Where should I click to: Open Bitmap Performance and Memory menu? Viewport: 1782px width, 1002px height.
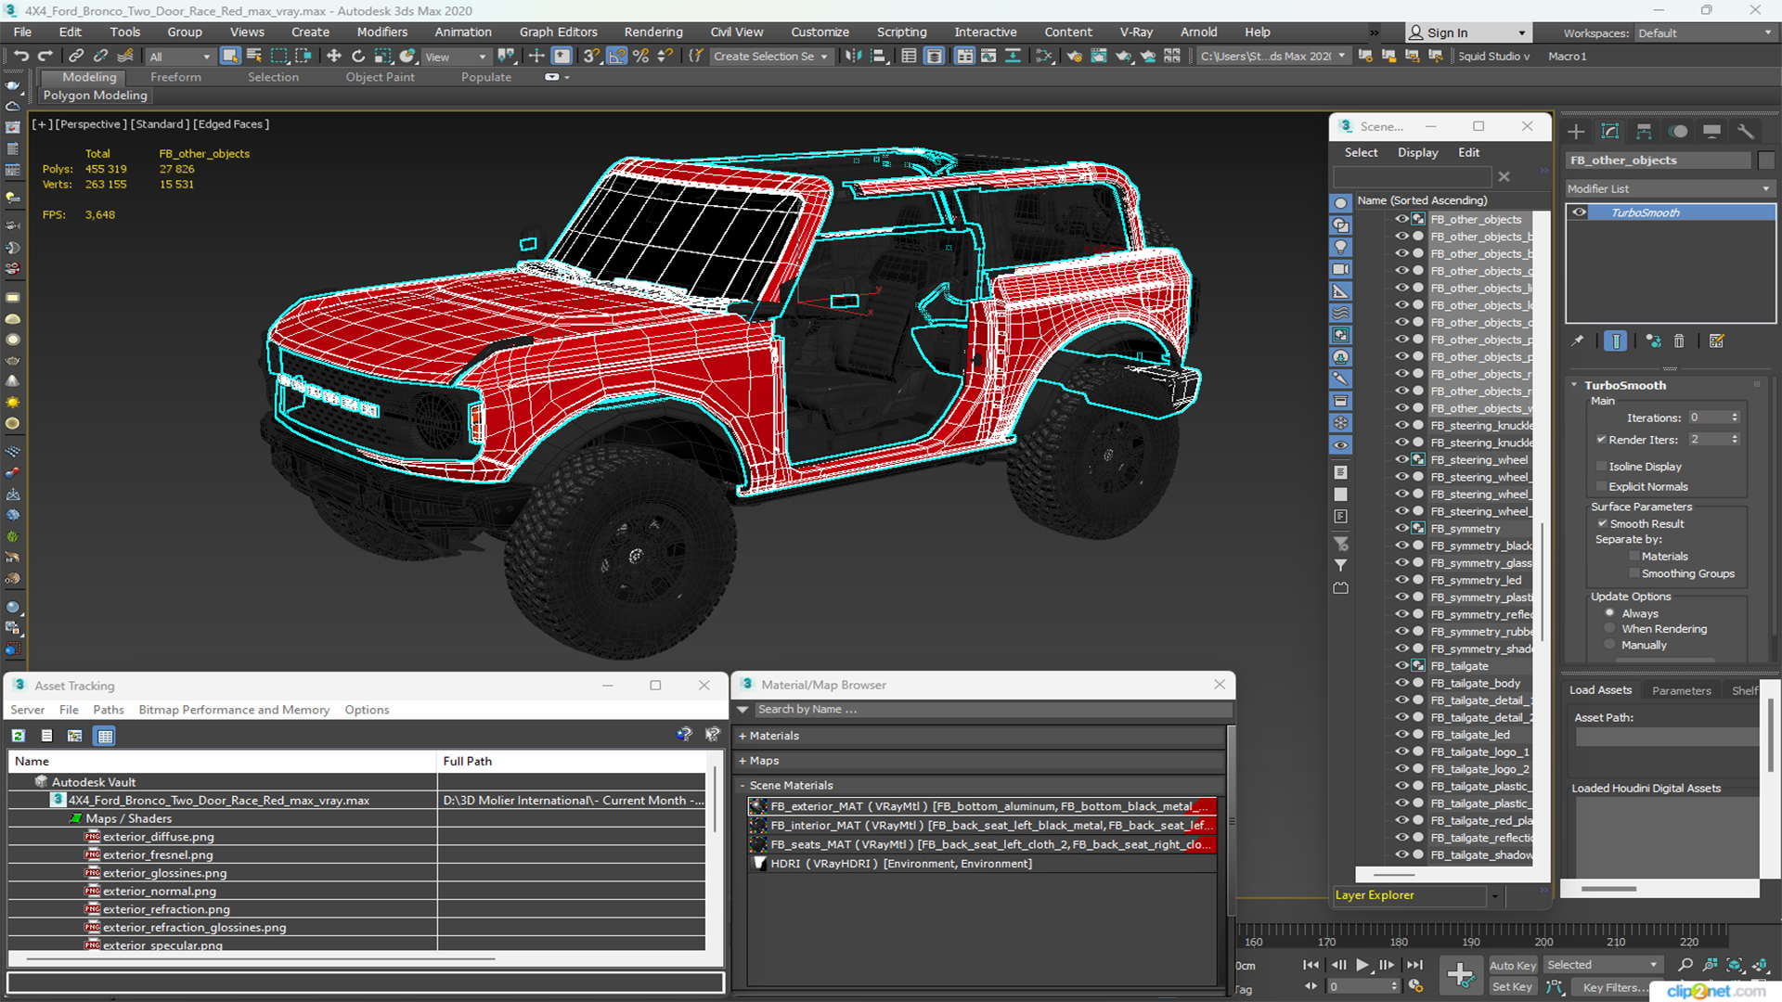click(x=234, y=710)
